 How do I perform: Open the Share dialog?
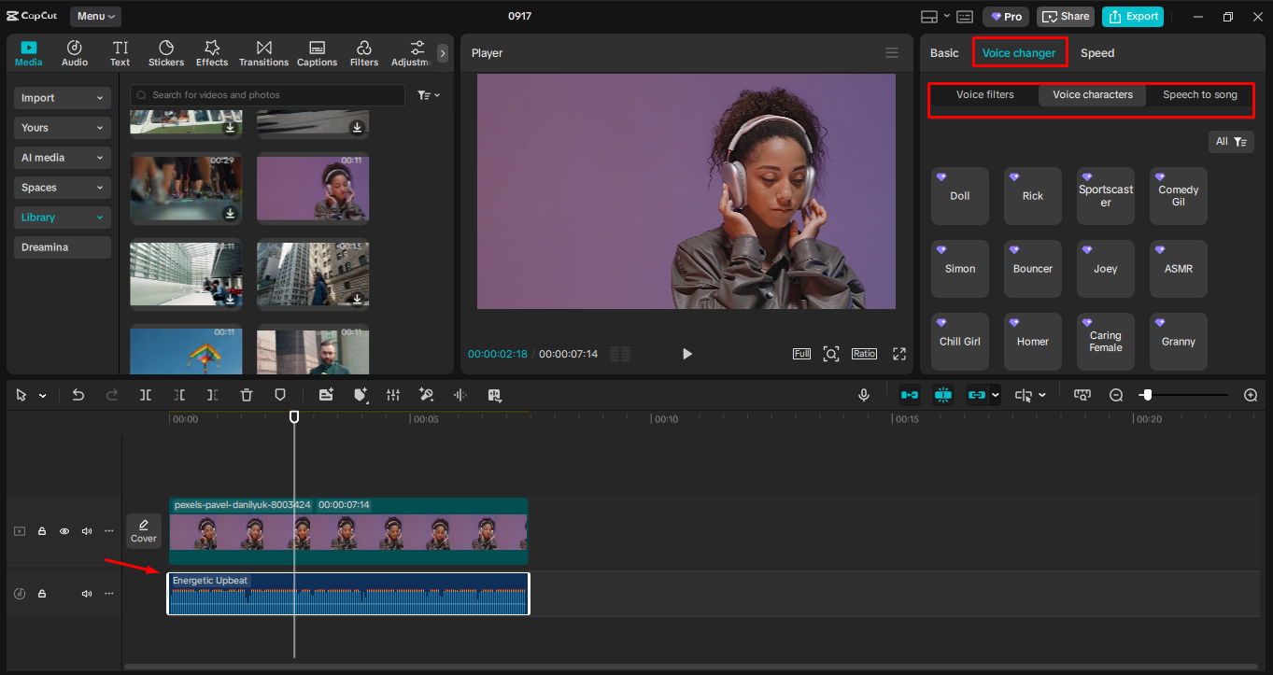(x=1065, y=16)
